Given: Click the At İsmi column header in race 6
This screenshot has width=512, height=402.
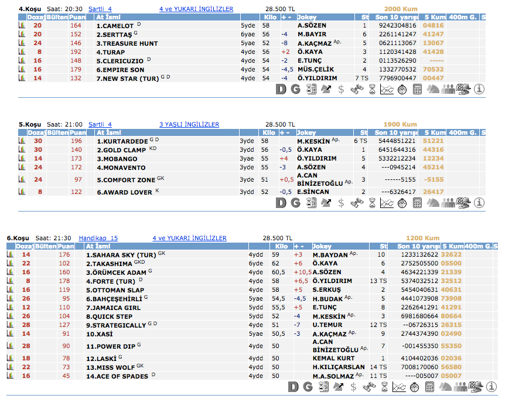Looking at the screenshot, I should (x=99, y=246).
